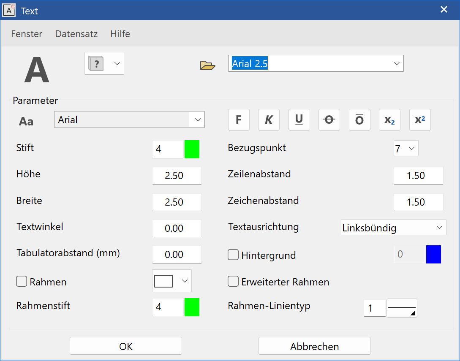Viewport: 460px width, 361px height.
Task: Click the Zeichenabstand value field
Action: (418, 202)
